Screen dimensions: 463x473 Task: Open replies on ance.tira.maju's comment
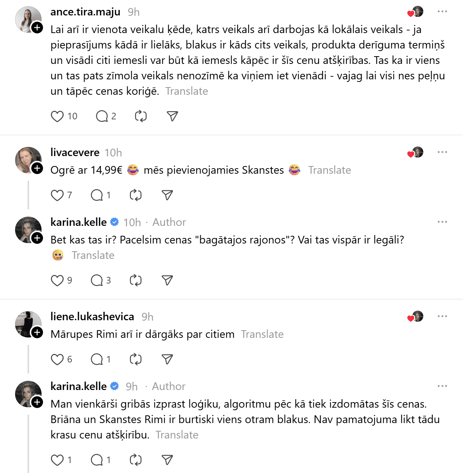(x=102, y=116)
